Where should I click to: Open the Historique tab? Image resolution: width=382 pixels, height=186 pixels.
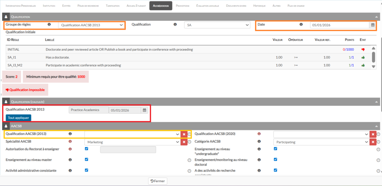click(259, 6)
